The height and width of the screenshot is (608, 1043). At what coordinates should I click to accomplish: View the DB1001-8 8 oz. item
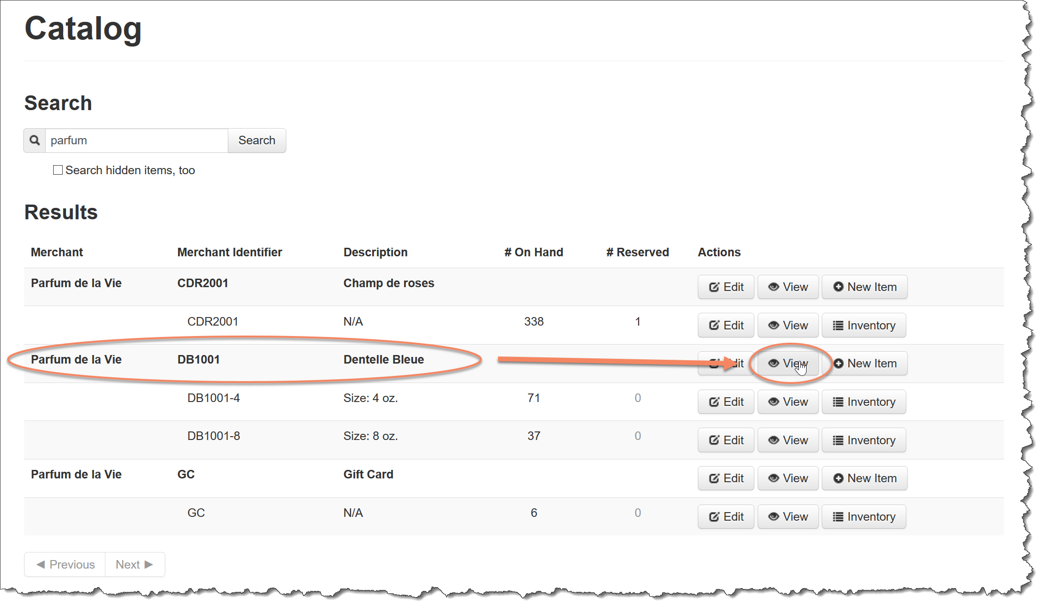788,440
